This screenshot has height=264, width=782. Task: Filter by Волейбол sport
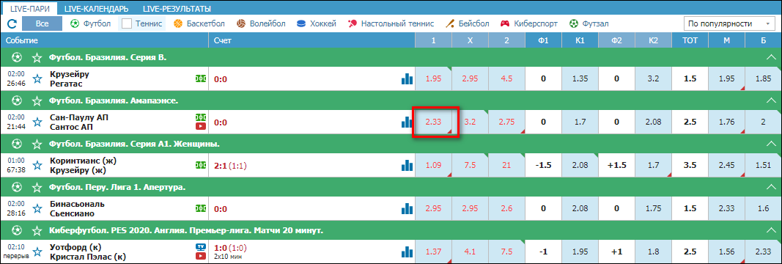pyautogui.click(x=262, y=23)
